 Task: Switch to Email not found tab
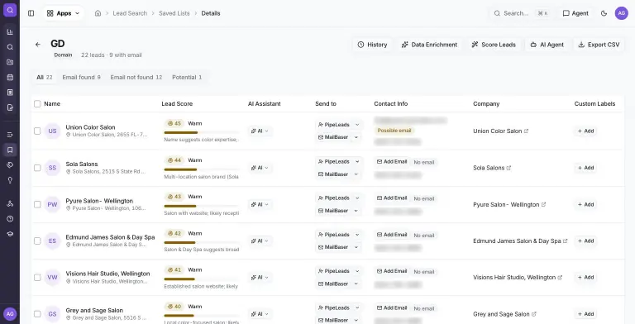[x=136, y=77]
